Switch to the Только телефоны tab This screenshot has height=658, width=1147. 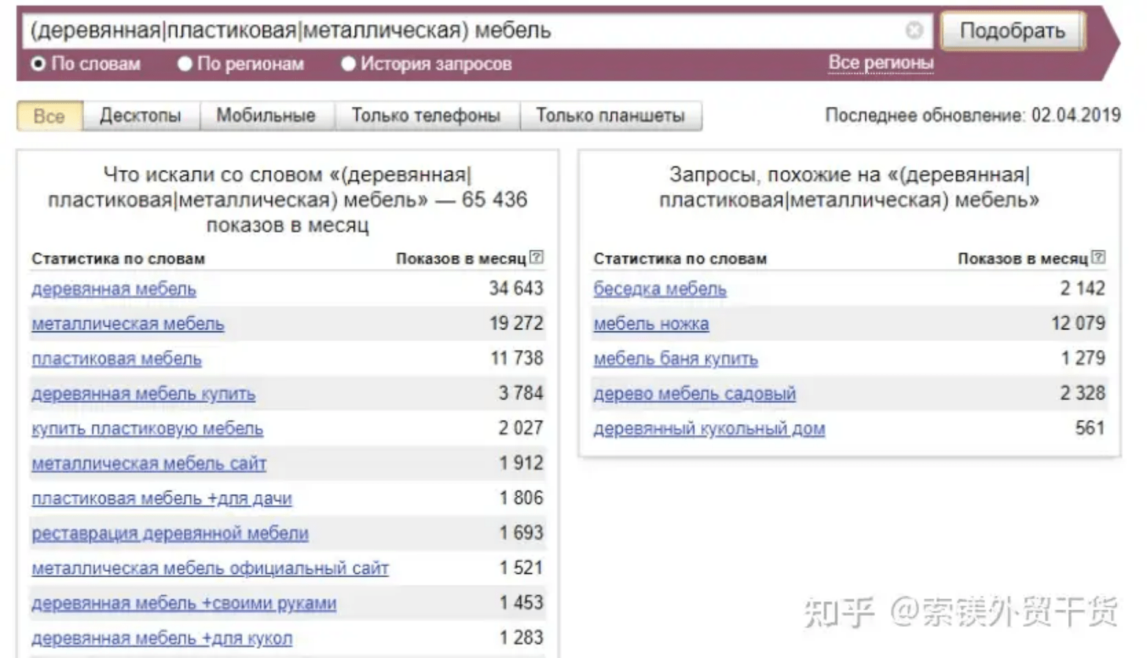(x=426, y=116)
